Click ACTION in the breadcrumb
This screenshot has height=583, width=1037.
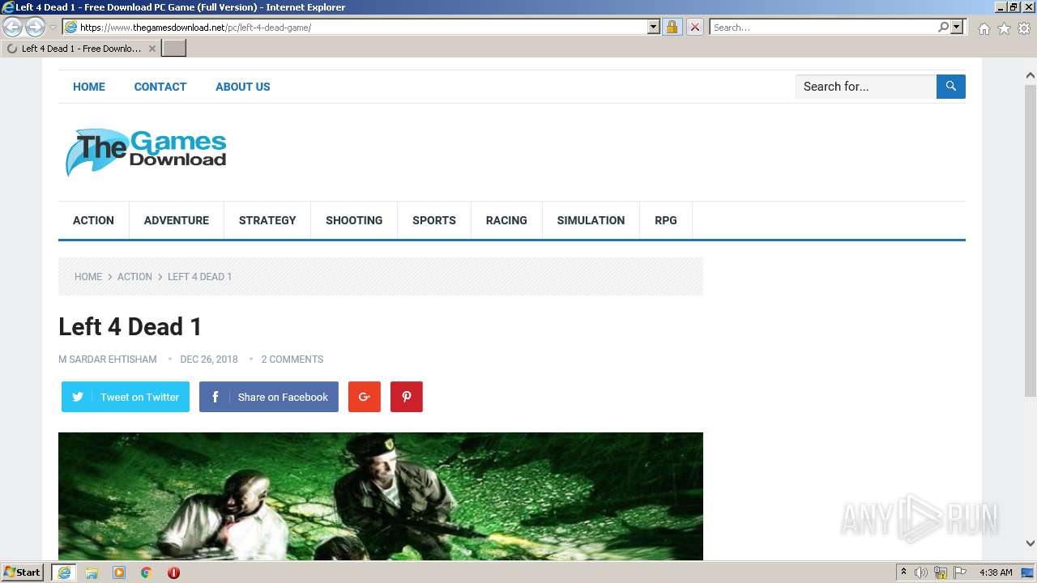coord(134,277)
